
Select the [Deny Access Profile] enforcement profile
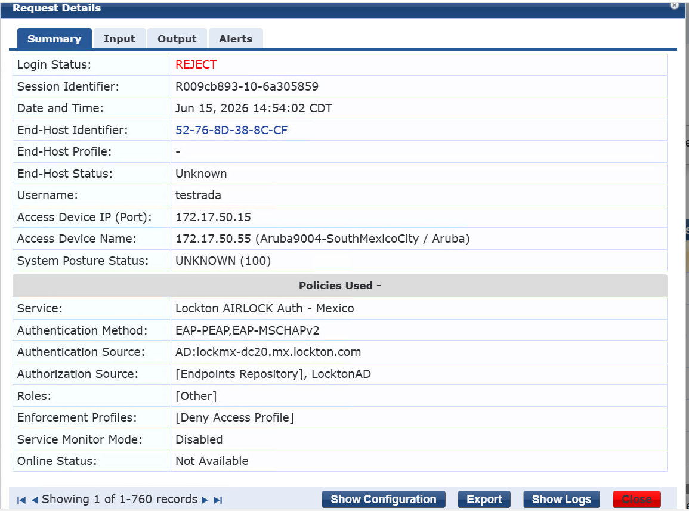[x=234, y=417]
